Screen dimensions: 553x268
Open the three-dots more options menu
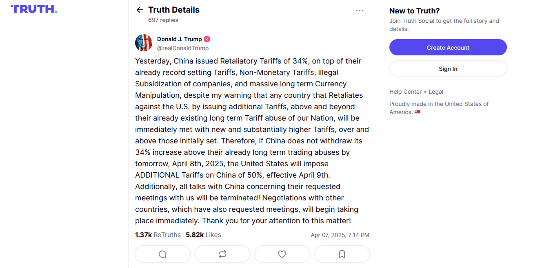[359, 11]
